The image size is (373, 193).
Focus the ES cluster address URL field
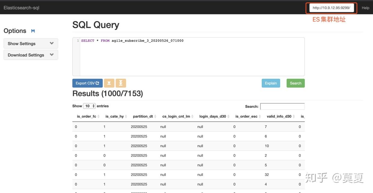(x=331, y=8)
